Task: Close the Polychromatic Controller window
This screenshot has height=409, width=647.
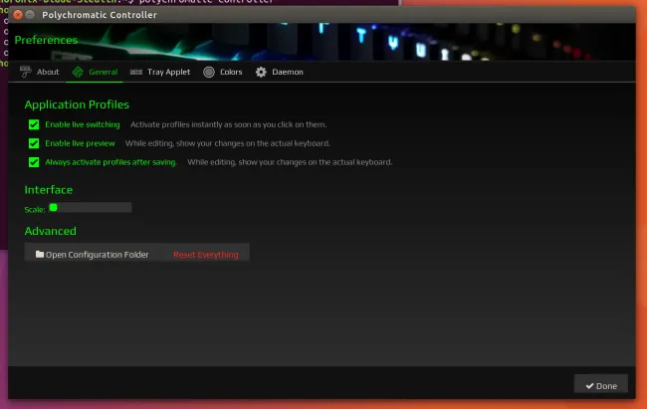Action: (x=18, y=15)
